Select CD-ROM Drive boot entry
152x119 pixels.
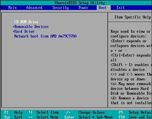26,22
